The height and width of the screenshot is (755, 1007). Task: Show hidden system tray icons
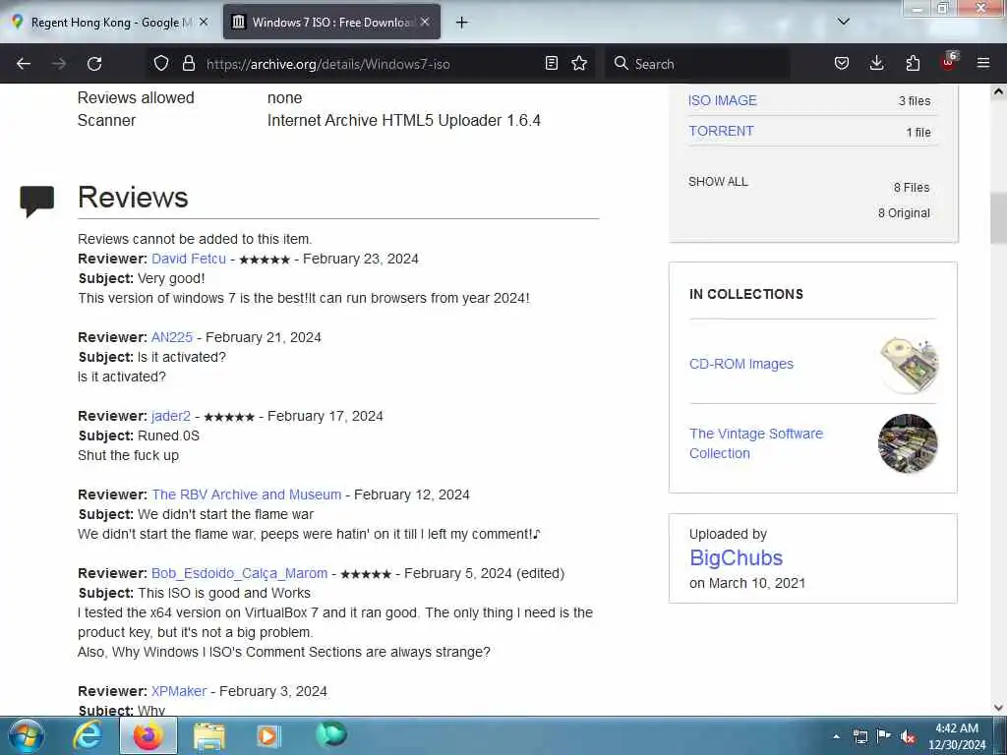coord(836,736)
